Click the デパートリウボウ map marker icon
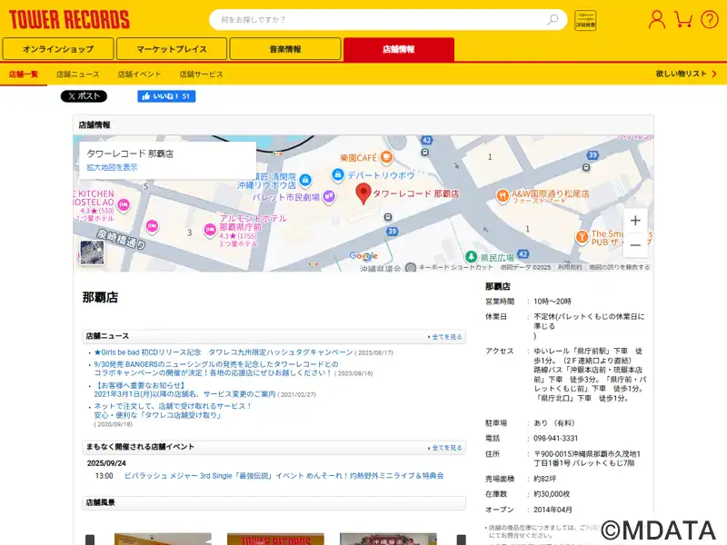The height and width of the screenshot is (545, 727). (x=338, y=174)
